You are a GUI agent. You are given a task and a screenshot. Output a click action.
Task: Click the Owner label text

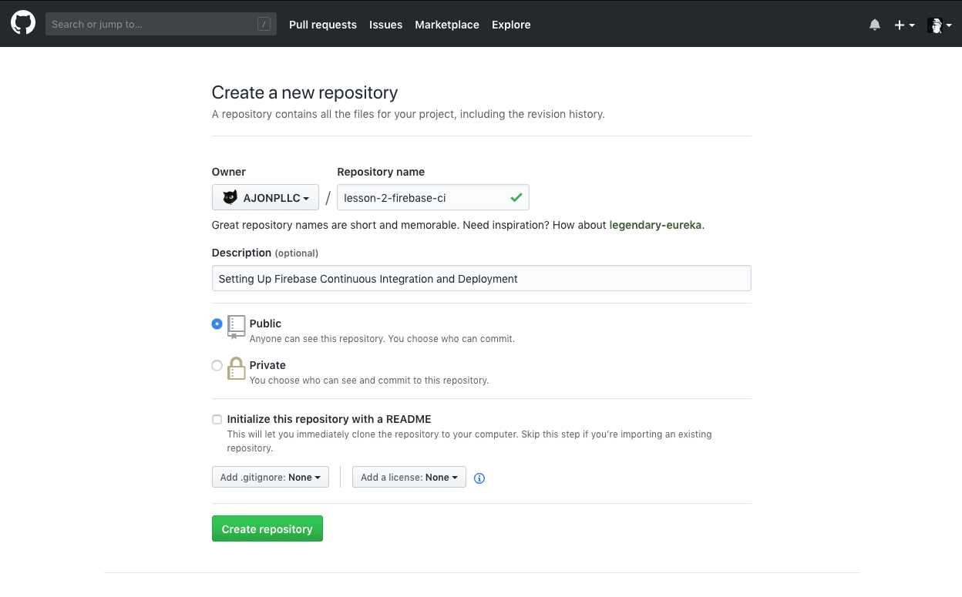229,172
